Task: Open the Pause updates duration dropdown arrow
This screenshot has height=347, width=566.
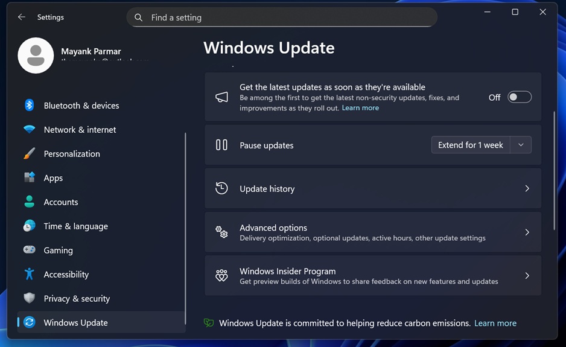Action: pyautogui.click(x=521, y=145)
